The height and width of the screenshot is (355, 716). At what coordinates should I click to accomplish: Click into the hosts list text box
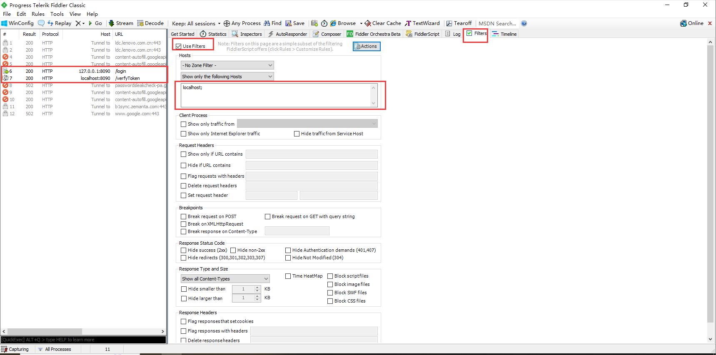pyautogui.click(x=276, y=95)
